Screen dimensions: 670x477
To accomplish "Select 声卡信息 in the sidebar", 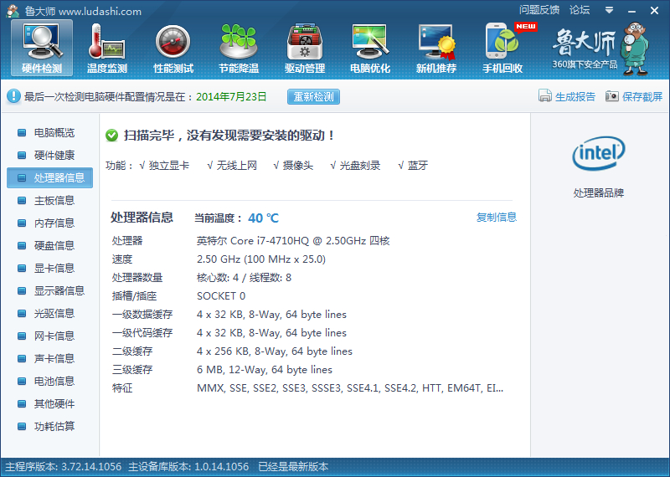I will tap(49, 358).
